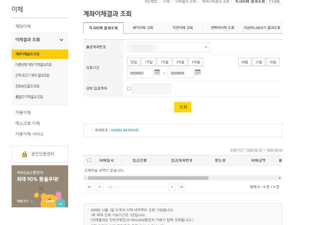The width and height of the screenshot is (315, 225).
Task: Open the end date calendar picker
Action: (198, 72)
